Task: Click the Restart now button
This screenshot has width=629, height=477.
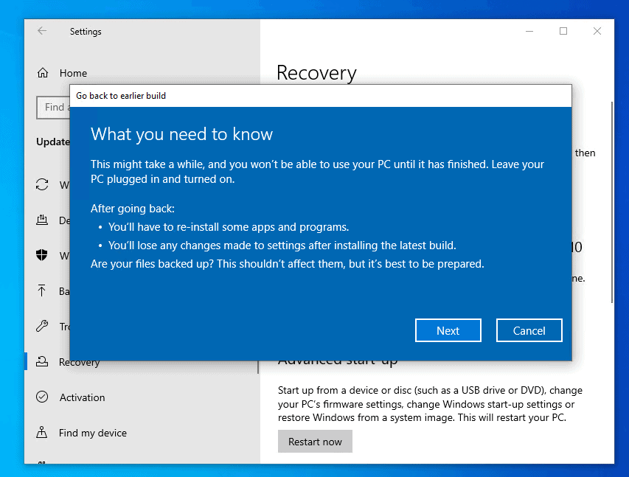Action: (x=315, y=442)
